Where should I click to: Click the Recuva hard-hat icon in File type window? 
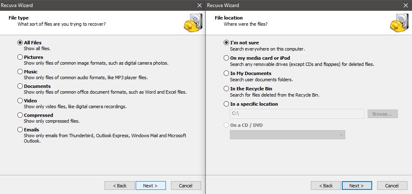click(x=193, y=22)
